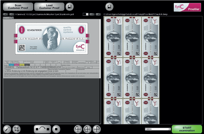Check the 'mit Änderung wie angegeben' checkbox
Viewport: 204px width, 134px height.
coord(22,71)
